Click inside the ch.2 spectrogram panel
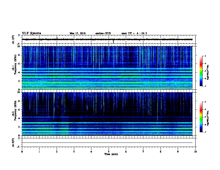 pyautogui.click(x=107, y=114)
